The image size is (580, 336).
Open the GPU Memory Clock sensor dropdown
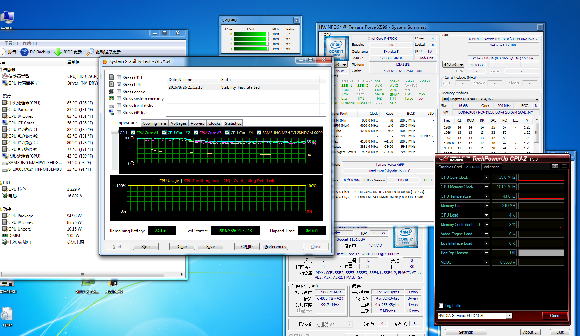click(487, 187)
